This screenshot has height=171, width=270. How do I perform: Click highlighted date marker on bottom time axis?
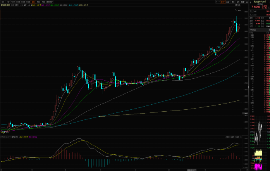point(191,170)
